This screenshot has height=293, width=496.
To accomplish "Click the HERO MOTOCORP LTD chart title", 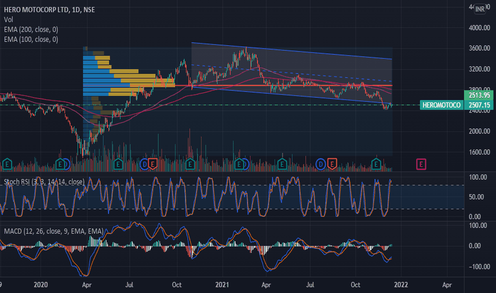I will (49, 10).
